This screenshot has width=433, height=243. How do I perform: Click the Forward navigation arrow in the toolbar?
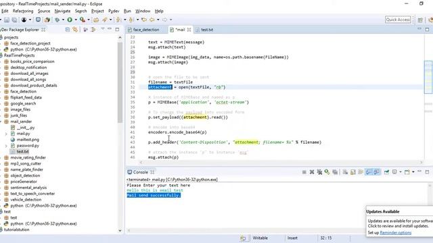point(164,20)
